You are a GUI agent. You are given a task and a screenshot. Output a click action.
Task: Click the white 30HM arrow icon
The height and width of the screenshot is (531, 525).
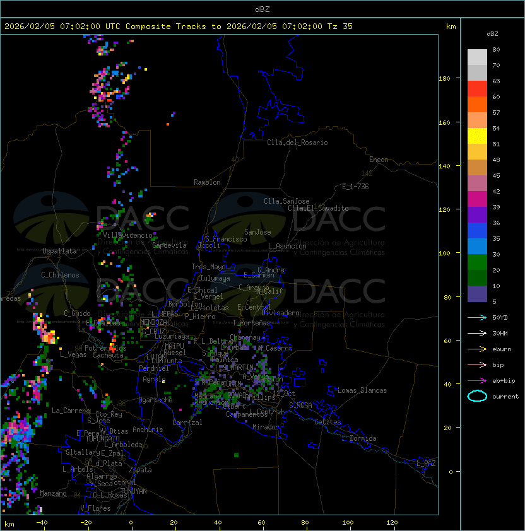click(477, 333)
